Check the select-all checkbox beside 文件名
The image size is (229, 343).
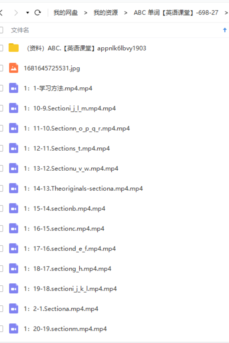tap(1, 30)
